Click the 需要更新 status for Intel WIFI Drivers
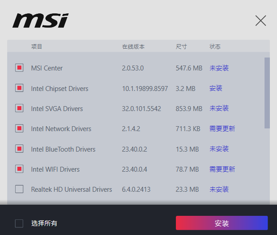Image resolution: width=277 pixels, height=235 pixels. pyautogui.click(x=222, y=169)
